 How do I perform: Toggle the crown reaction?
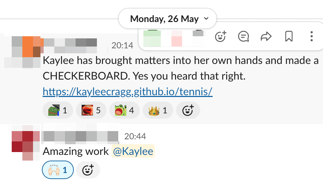158,111
